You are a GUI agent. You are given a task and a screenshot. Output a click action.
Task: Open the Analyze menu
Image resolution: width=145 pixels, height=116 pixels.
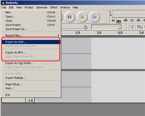(x=65, y=7)
